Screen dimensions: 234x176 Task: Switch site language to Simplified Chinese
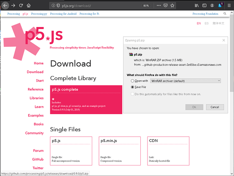[218, 23]
